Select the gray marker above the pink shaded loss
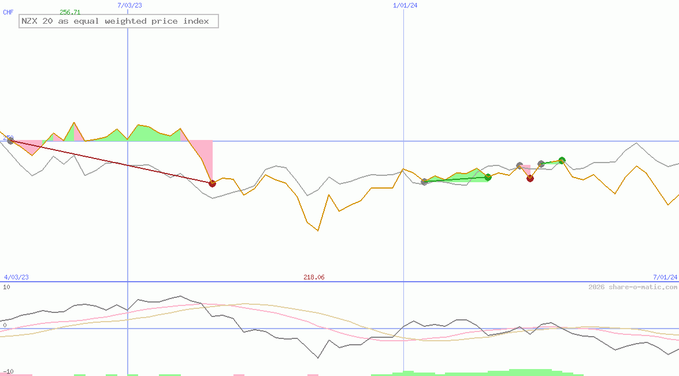The width and height of the screenshot is (679, 376). coord(520,165)
